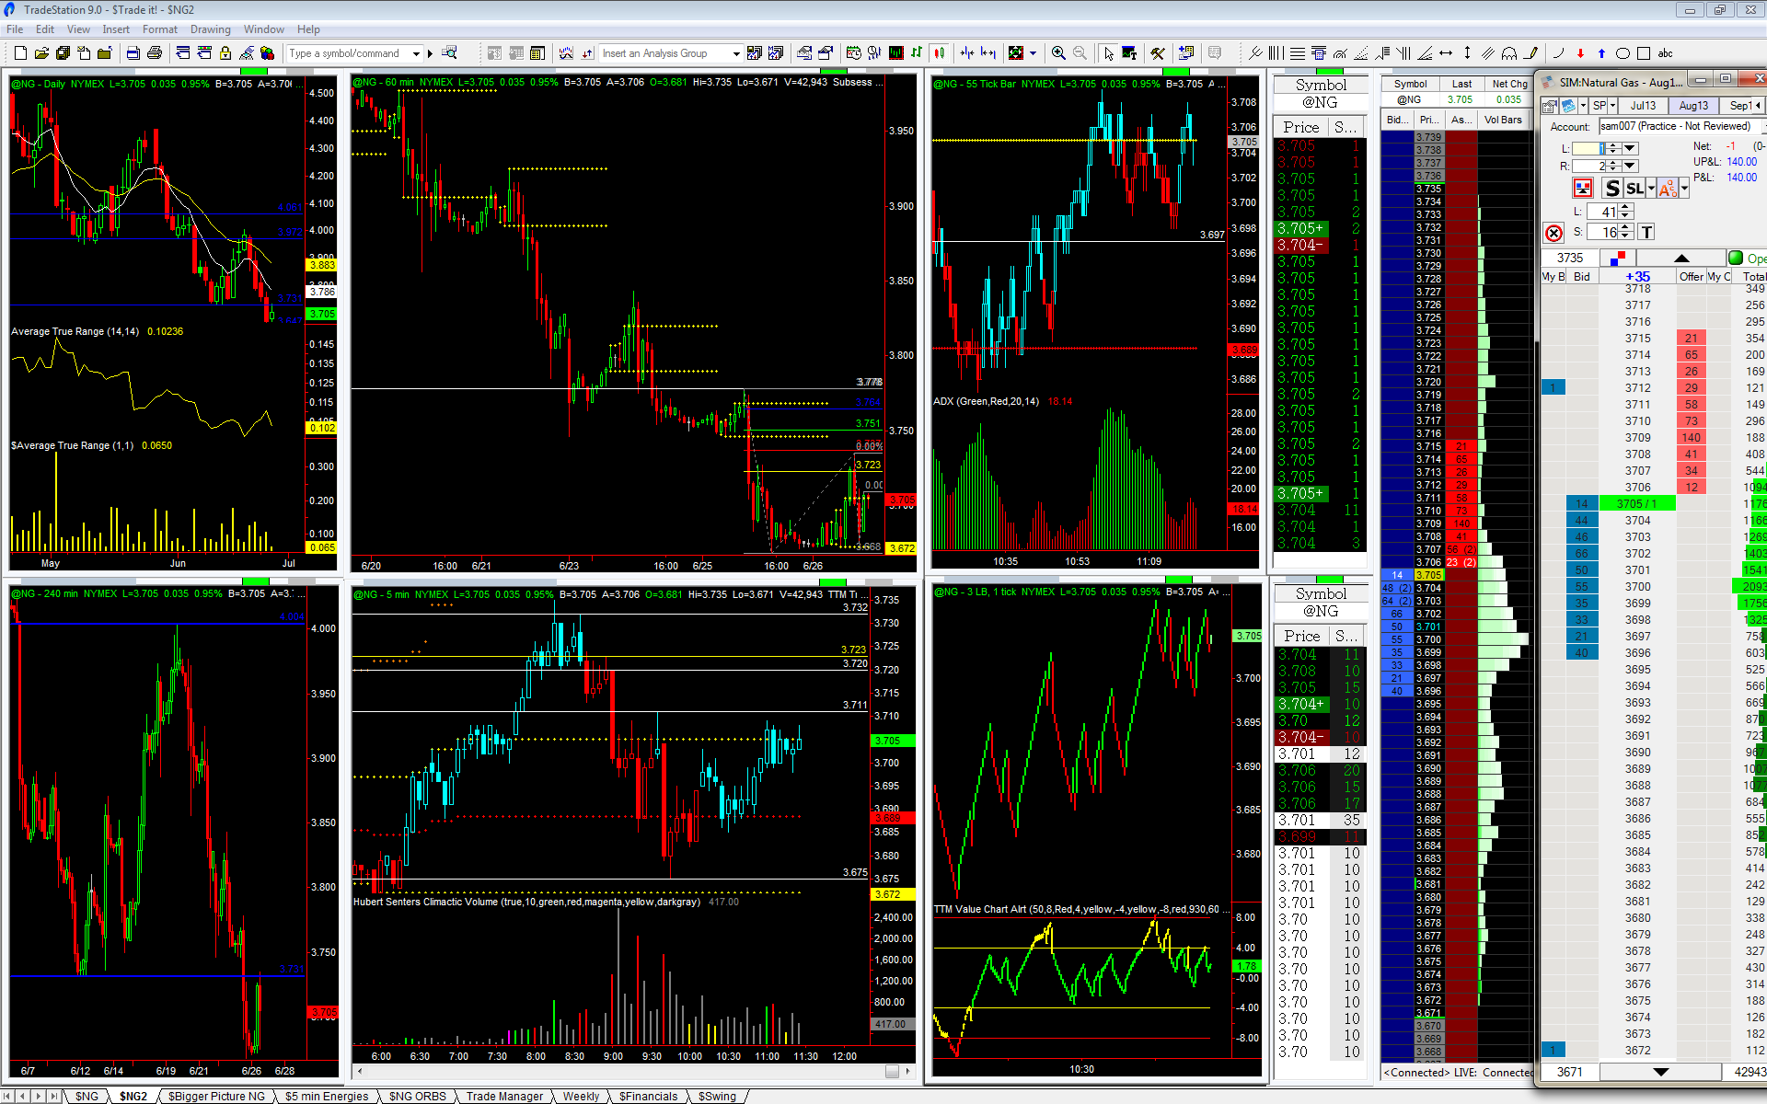Select the pointer cursor tool
Screen dimensions: 1767x1104
[x=1108, y=53]
